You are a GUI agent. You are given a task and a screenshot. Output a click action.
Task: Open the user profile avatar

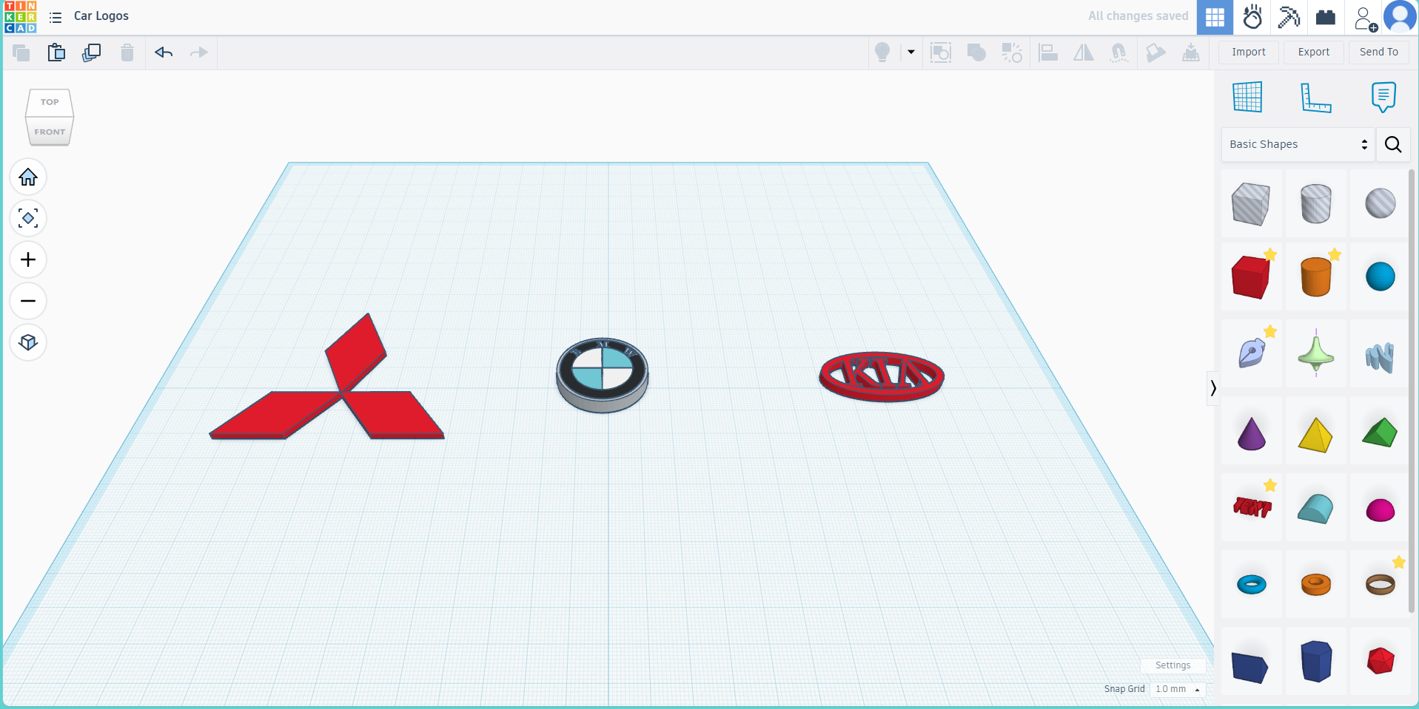pyautogui.click(x=1400, y=17)
